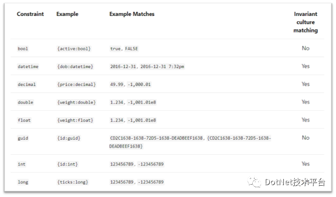Click the unbraced CD2C1638 guid match value
The width and height of the screenshot is (336, 197).
coord(157,138)
